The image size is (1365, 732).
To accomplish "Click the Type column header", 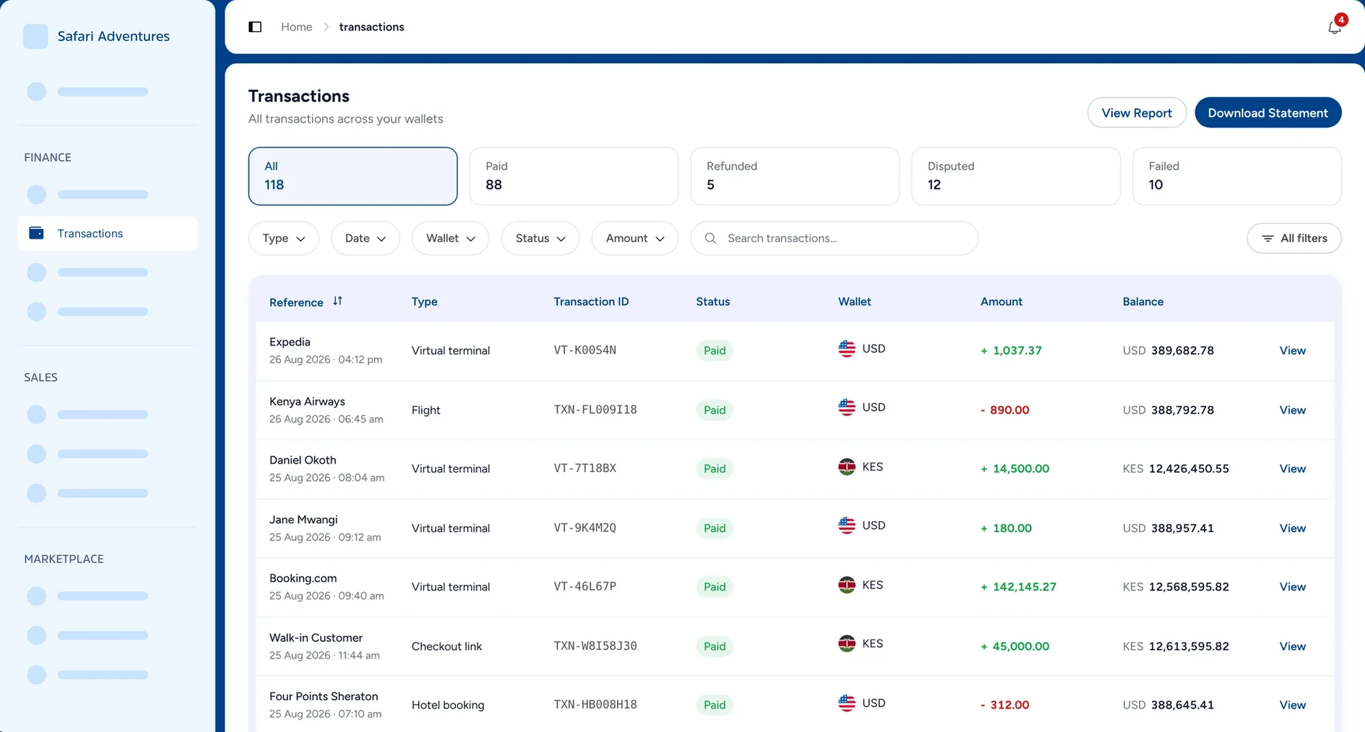I will pos(425,302).
